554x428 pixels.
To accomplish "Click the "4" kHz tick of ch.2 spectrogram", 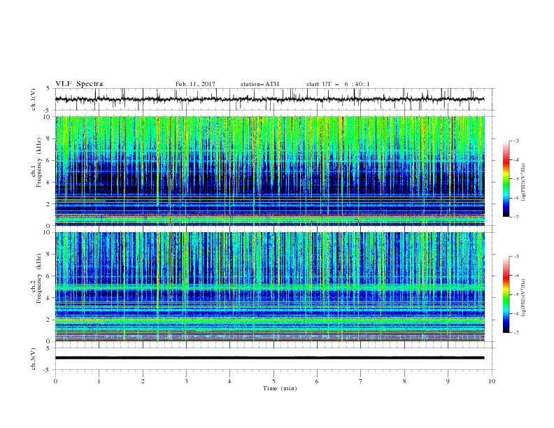I will (49, 298).
